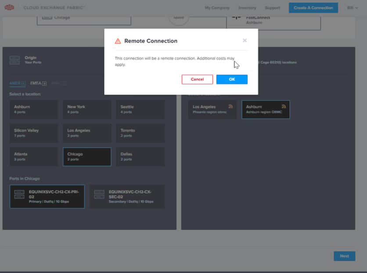Select Toronto origin location

coord(140,133)
